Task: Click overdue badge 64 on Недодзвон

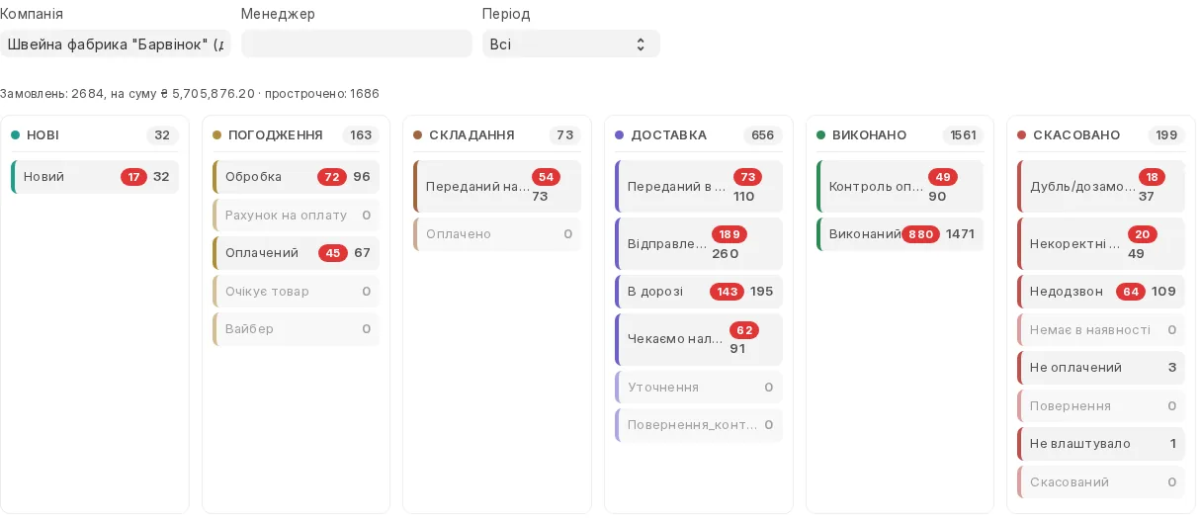Action: pos(1131,292)
